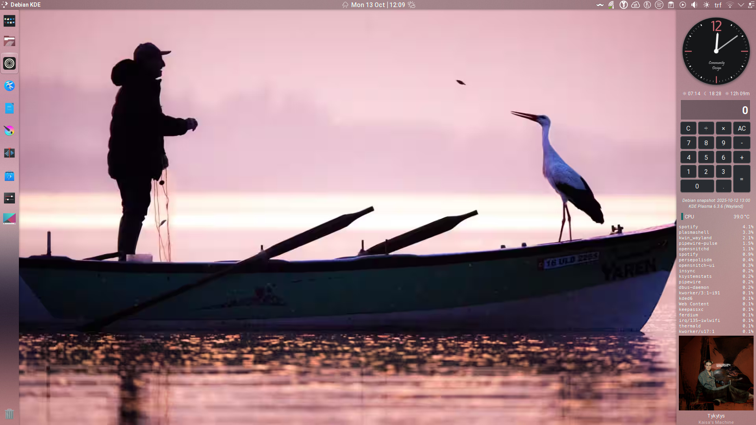Open the 'trf' keyboard layout switcher
The height and width of the screenshot is (425, 756).
[718, 5]
